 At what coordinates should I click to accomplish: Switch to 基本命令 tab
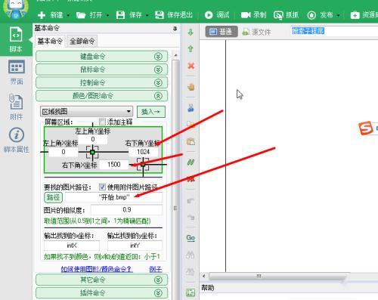[50, 41]
